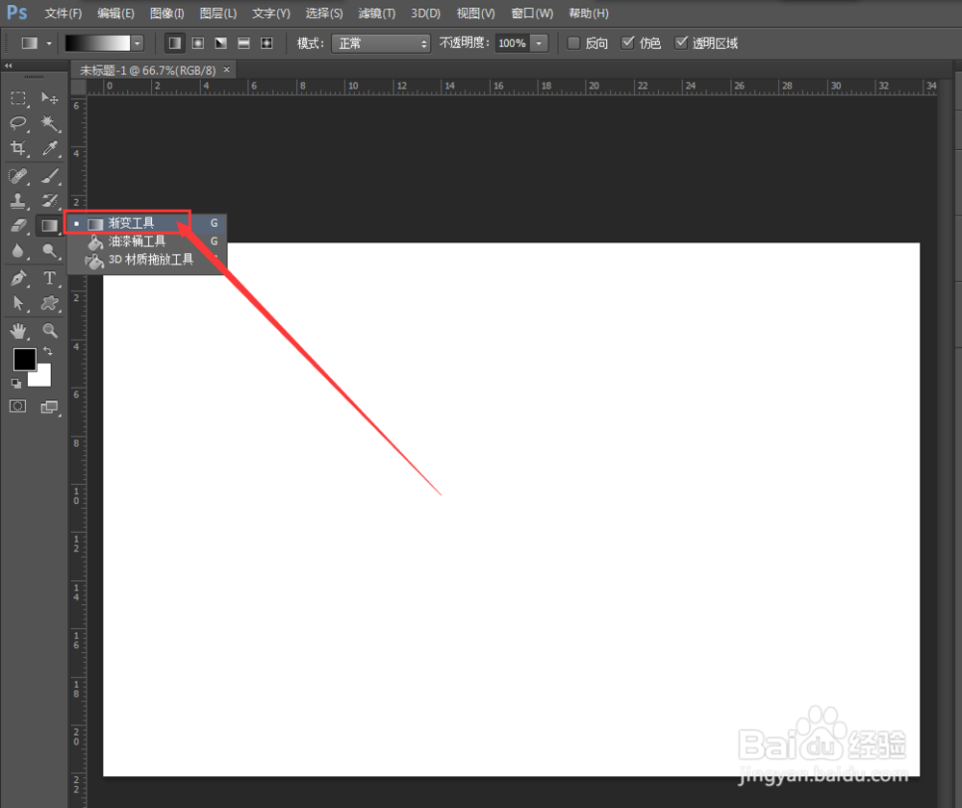Swap foreground and background colors
This screenshot has height=808, width=962.
(48, 351)
